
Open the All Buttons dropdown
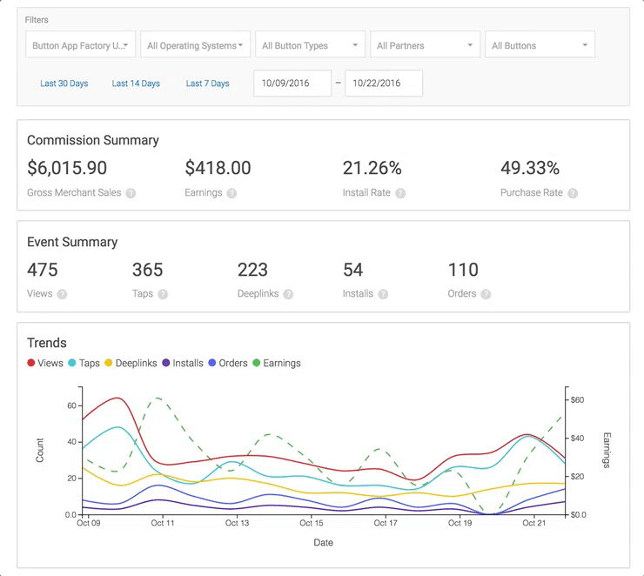click(540, 44)
